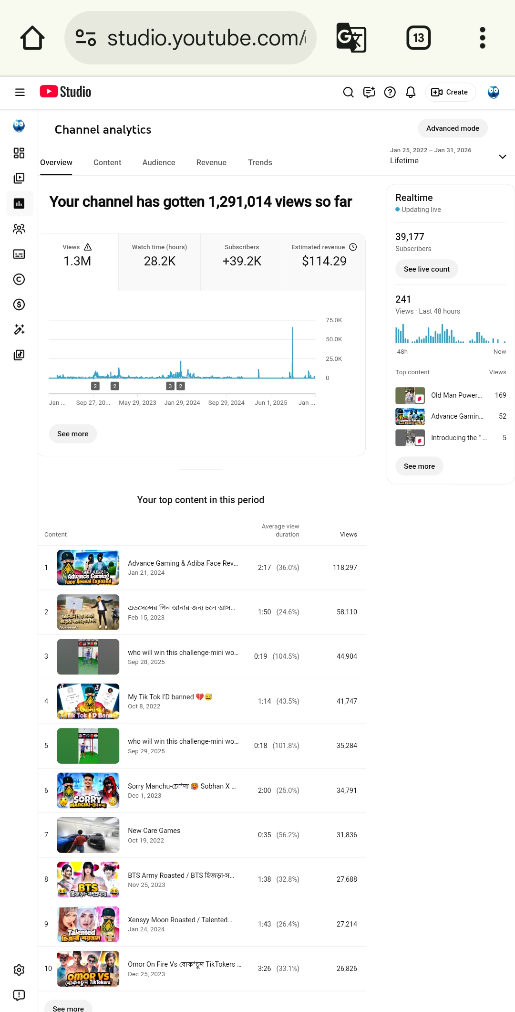Click the Sep 29, 2025 challenge video thumbnail
The height and width of the screenshot is (1012, 515).
pos(88,746)
